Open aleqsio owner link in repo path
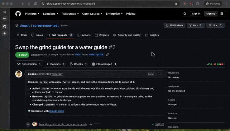Image resolution: width=230 pixels, height=131 pixels. 25,26
